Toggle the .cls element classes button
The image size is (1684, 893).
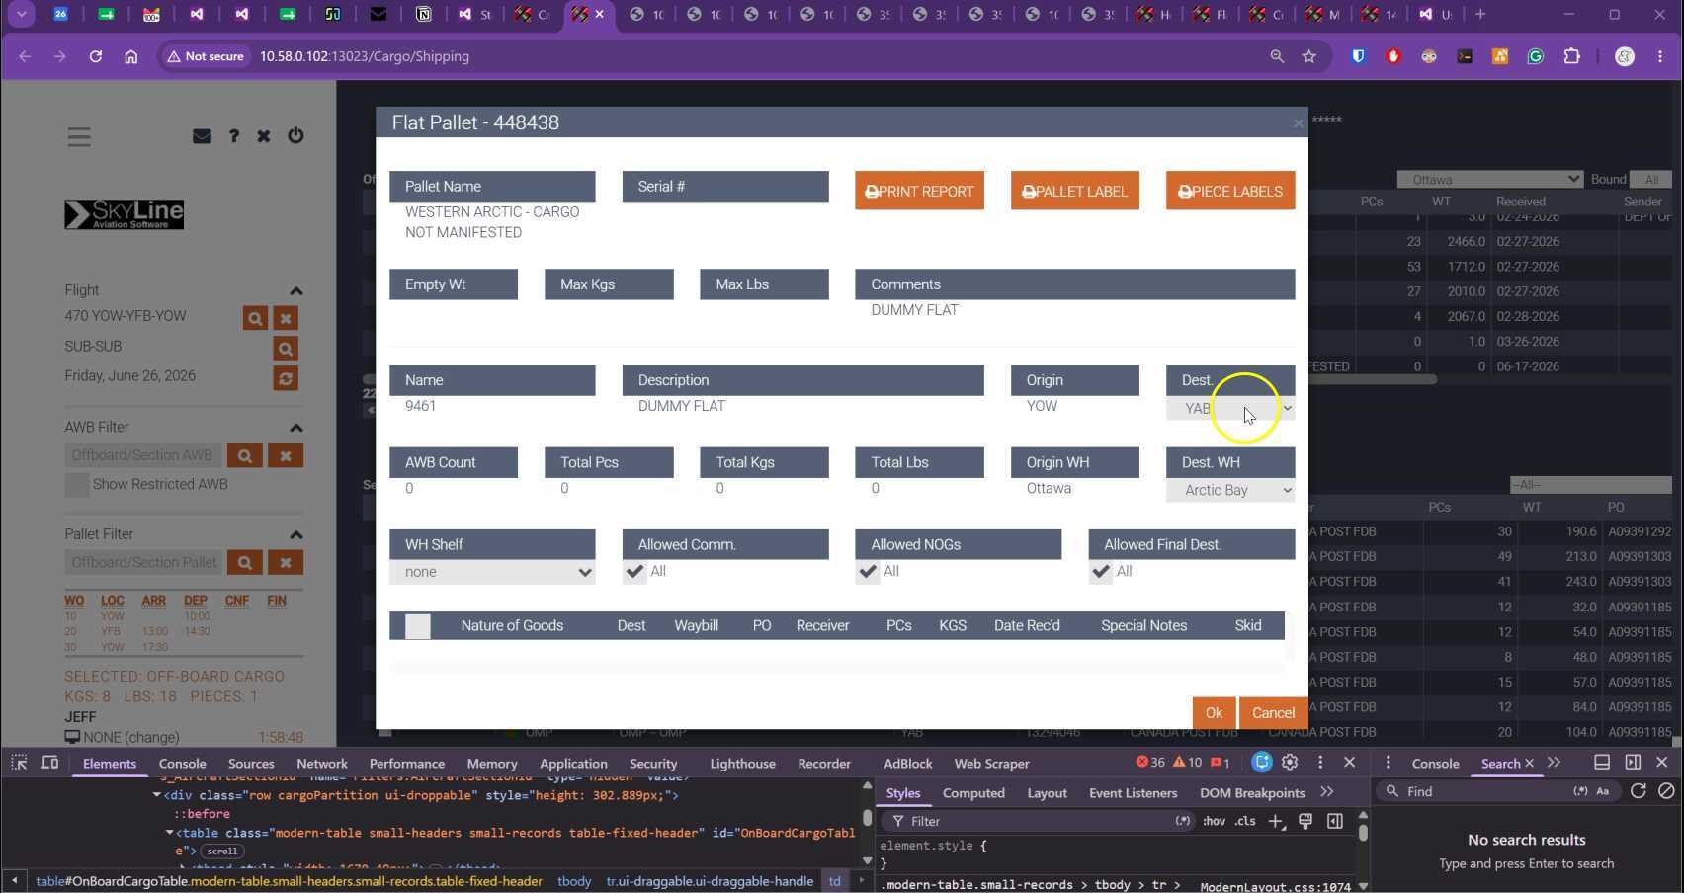(1245, 821)
